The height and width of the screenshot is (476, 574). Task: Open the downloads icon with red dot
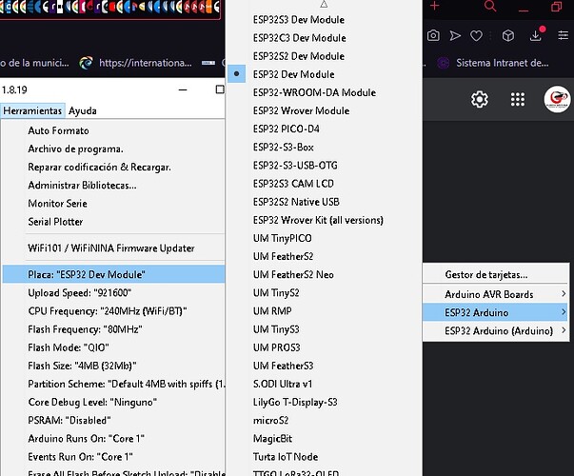tap(536, 34)
